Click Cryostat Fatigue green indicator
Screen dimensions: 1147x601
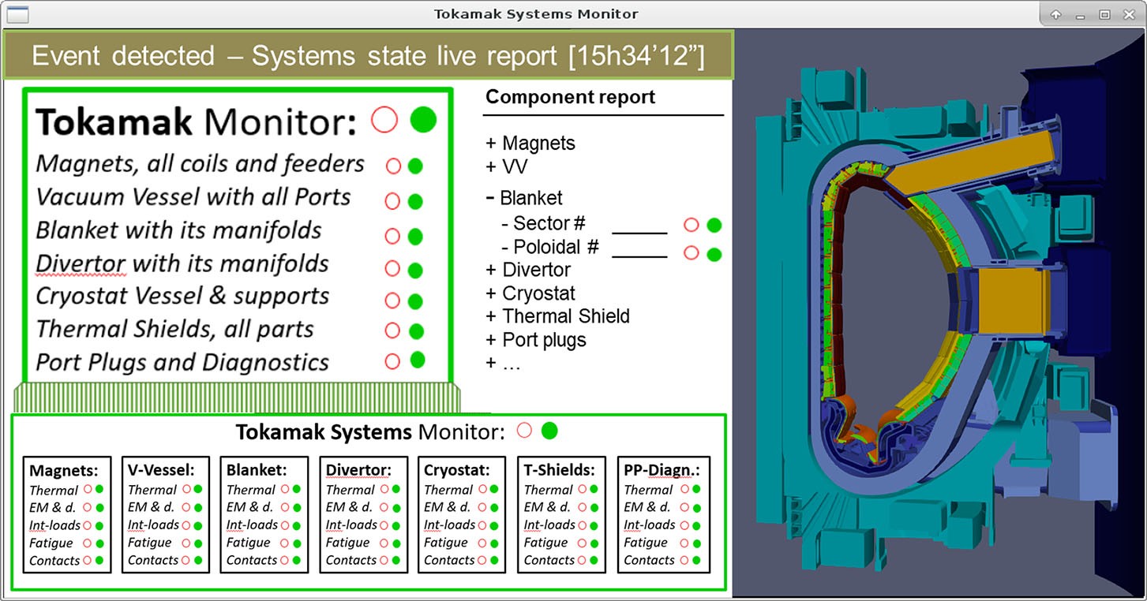tap(494, 543)
